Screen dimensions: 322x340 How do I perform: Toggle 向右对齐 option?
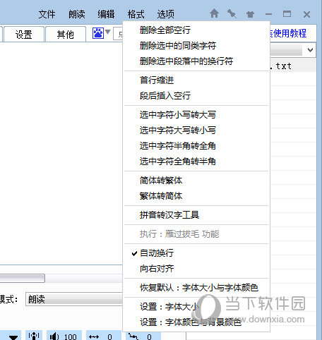(x=196, y=269)
